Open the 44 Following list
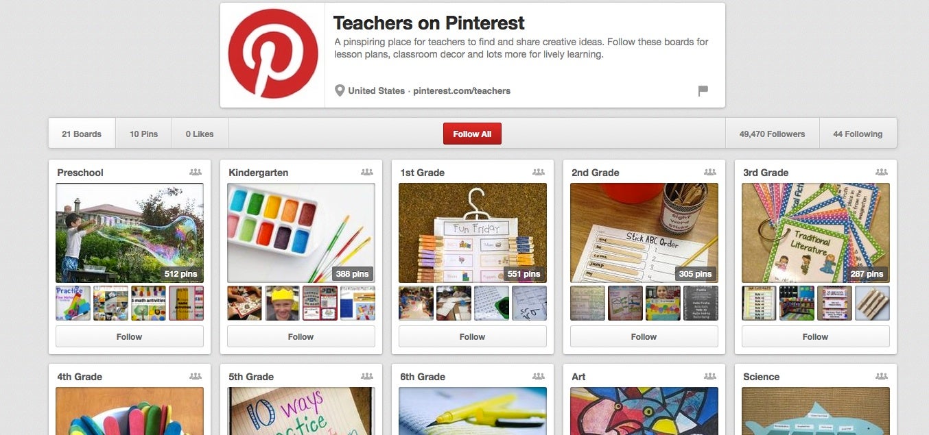Image resolution: width=929 pixels, height=435 pixels. 858,134
